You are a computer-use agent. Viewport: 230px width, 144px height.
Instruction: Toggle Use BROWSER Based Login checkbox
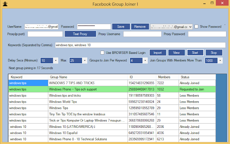pyautogui.click(x=102, y=53)
